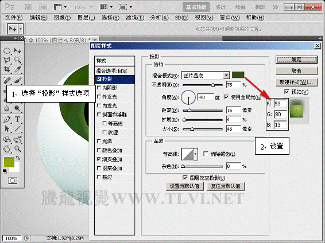Screen dimensions: 325x243
Task: Select the Horizontal Type tool
Action: coord(17,119)
